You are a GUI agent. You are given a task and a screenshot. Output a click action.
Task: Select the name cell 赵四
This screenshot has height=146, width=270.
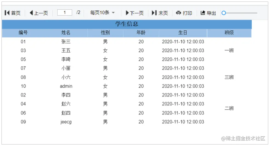pyautogui.click(x=66, y=113)
